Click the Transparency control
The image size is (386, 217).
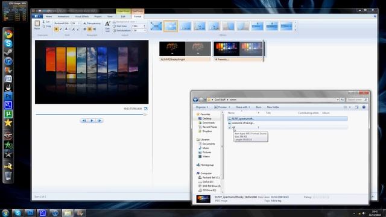[x=92, y=24]
